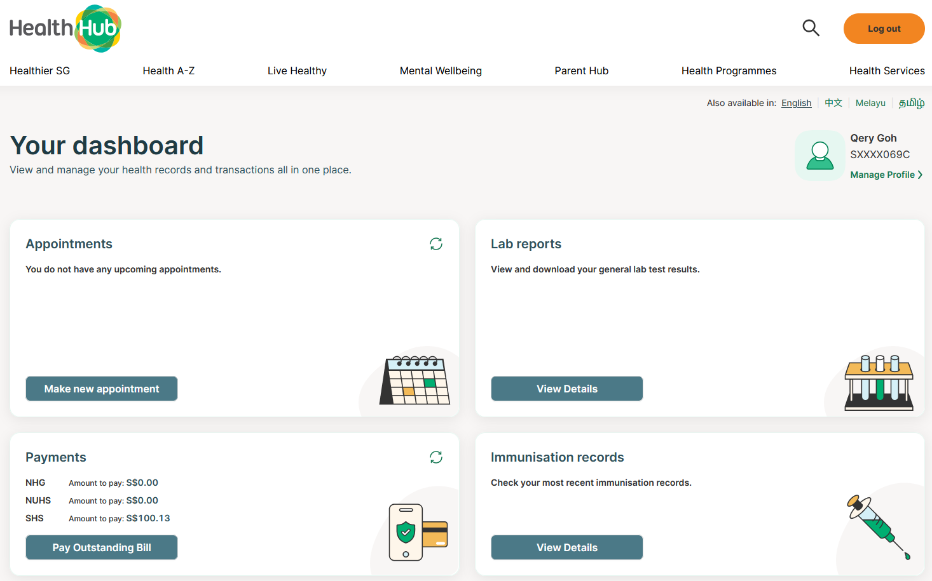Open Health Programmes
932x581 pixels.
point(729,70)
